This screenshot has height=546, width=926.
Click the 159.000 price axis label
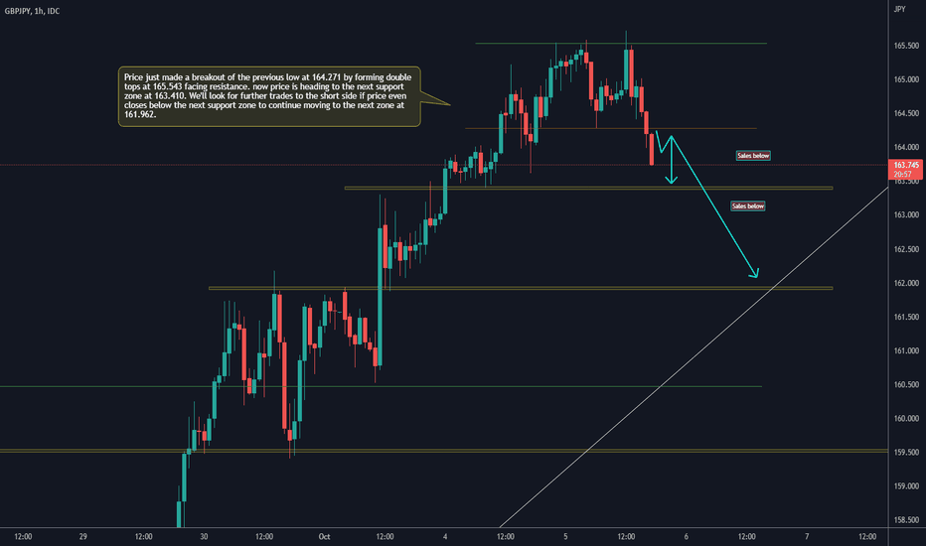906,486
